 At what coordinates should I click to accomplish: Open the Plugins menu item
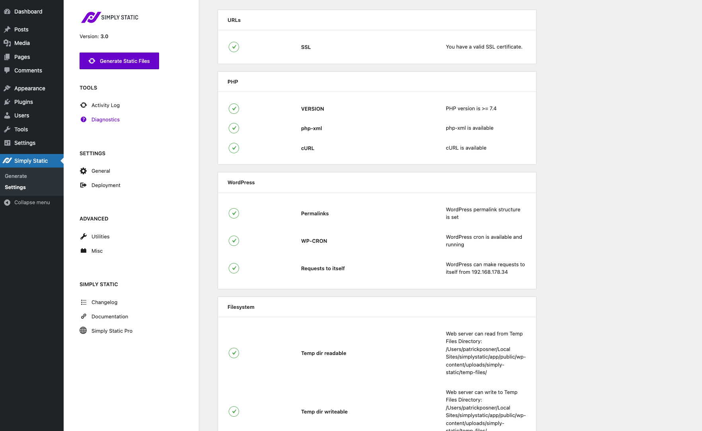[x=32, y=102]
